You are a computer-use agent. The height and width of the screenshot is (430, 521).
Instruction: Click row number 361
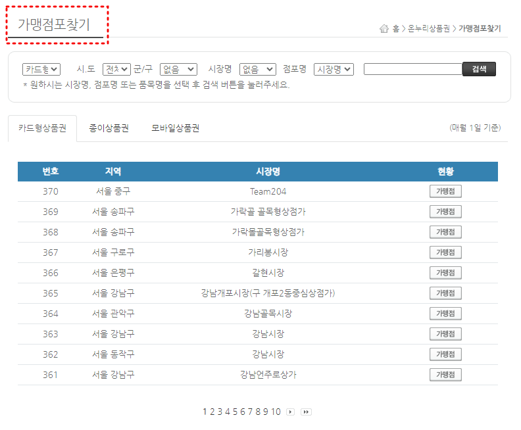(x=51, y=375)
